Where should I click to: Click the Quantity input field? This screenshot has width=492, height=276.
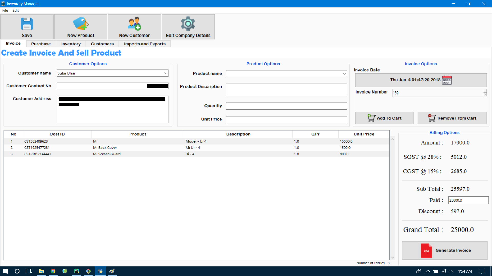pos(286,106)
